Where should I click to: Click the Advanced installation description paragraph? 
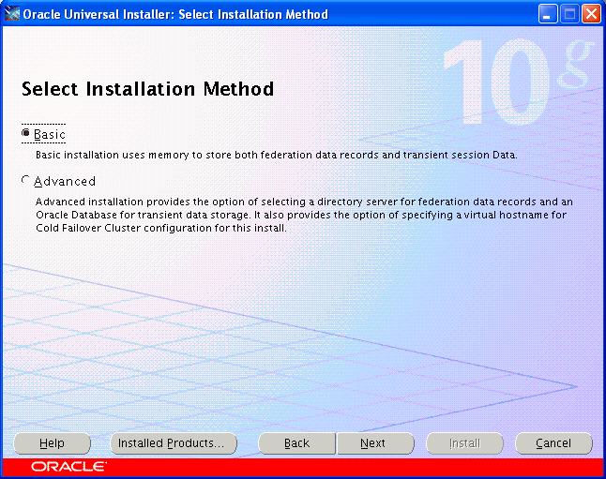[304, 215]
